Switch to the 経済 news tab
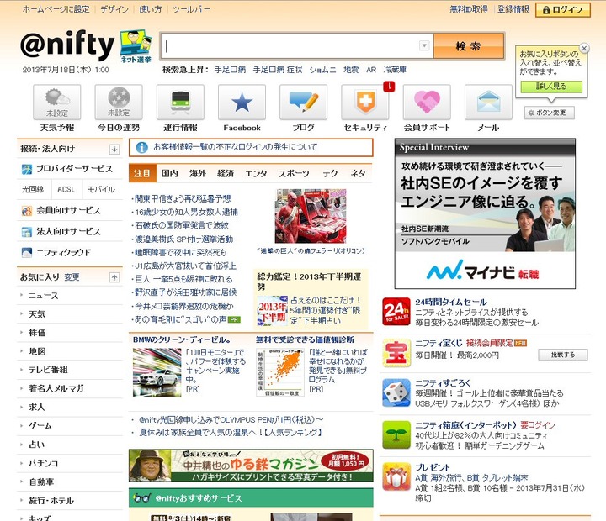 pos(226,173)
